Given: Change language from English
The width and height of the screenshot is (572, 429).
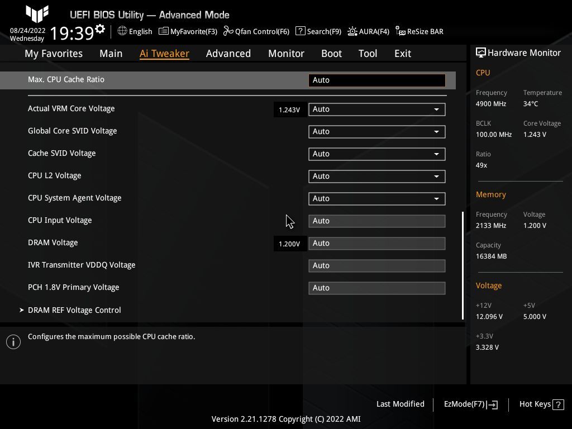Looking at the screenshot, I should (140, 31).
